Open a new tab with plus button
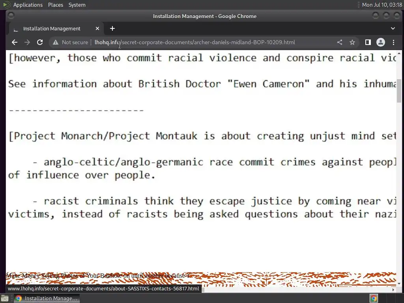404x303 pixels. coord(112,28)
